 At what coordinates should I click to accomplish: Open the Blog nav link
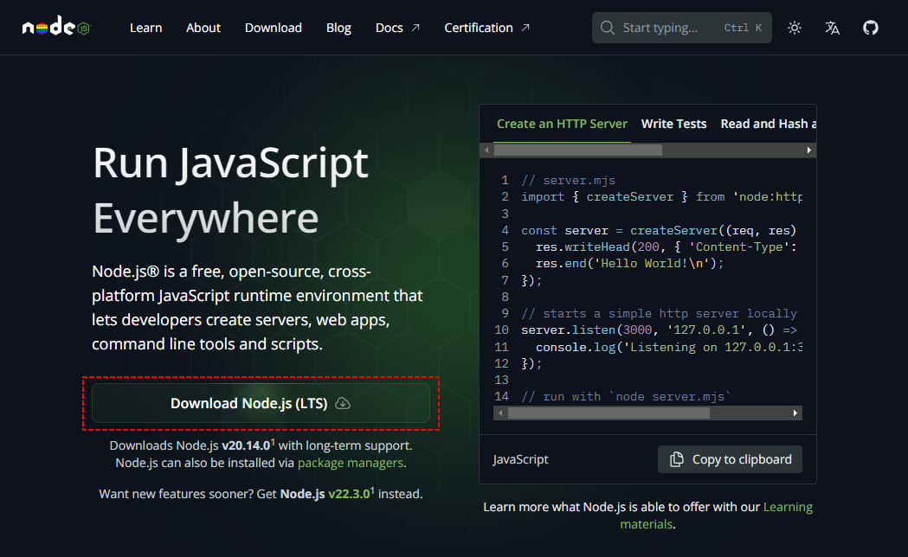338,28
